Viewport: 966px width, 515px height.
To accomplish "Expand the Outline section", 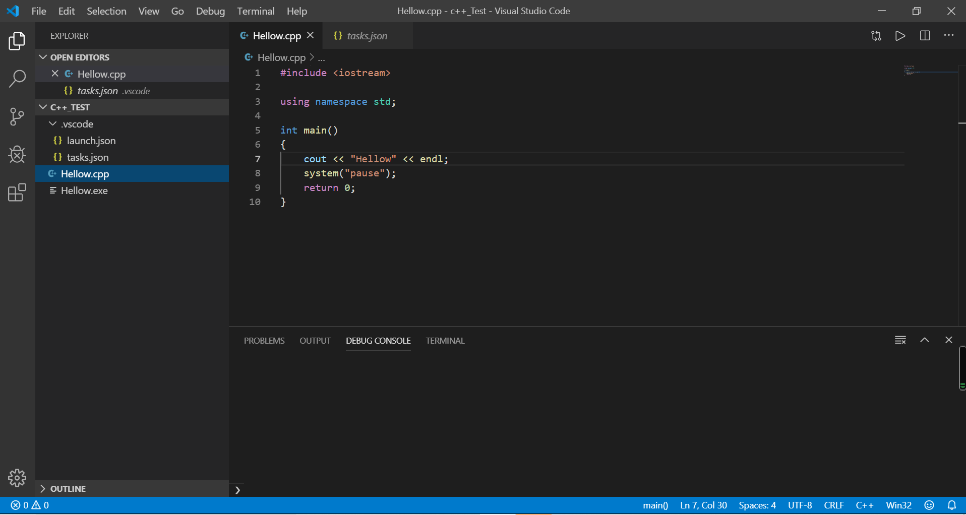I will click(x=132, y=489).
